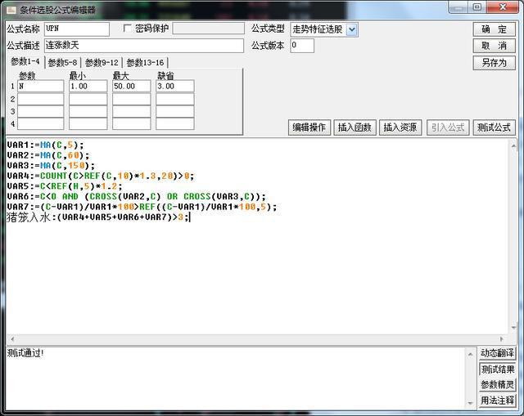Viewport: 524px width, 416px height.
Task: Click the 公式描述 input field
Action: click(143, 46)
